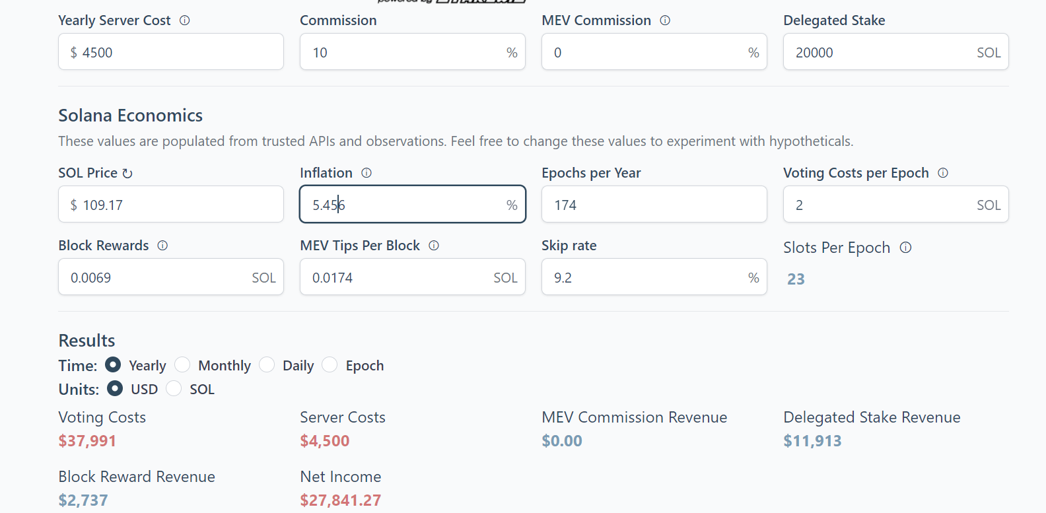Click the Yearly Server Cost input field
Screen dimensions: 1046x513
[171, 51]
